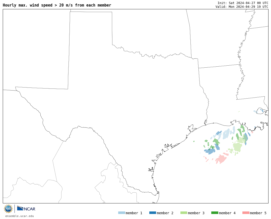Click the NCAR logo
Screen dimensions: 271x219
click(26, 208)
